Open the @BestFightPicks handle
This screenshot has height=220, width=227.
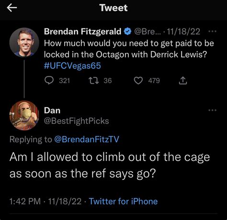pos(77,121)
